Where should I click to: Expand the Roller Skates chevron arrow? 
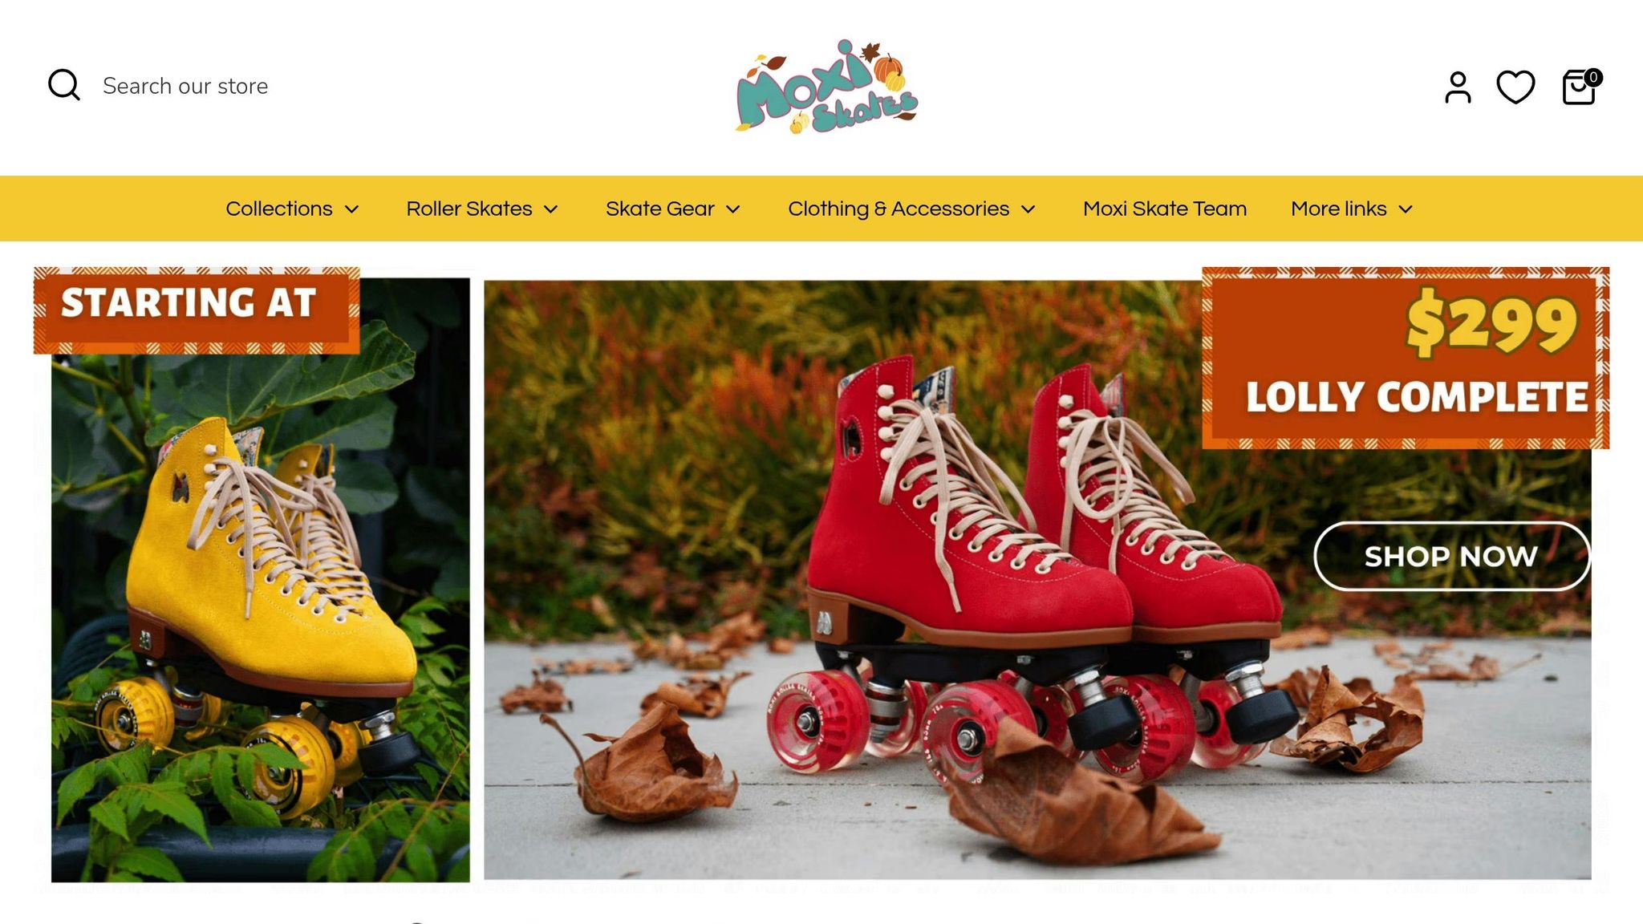(550, 209)
